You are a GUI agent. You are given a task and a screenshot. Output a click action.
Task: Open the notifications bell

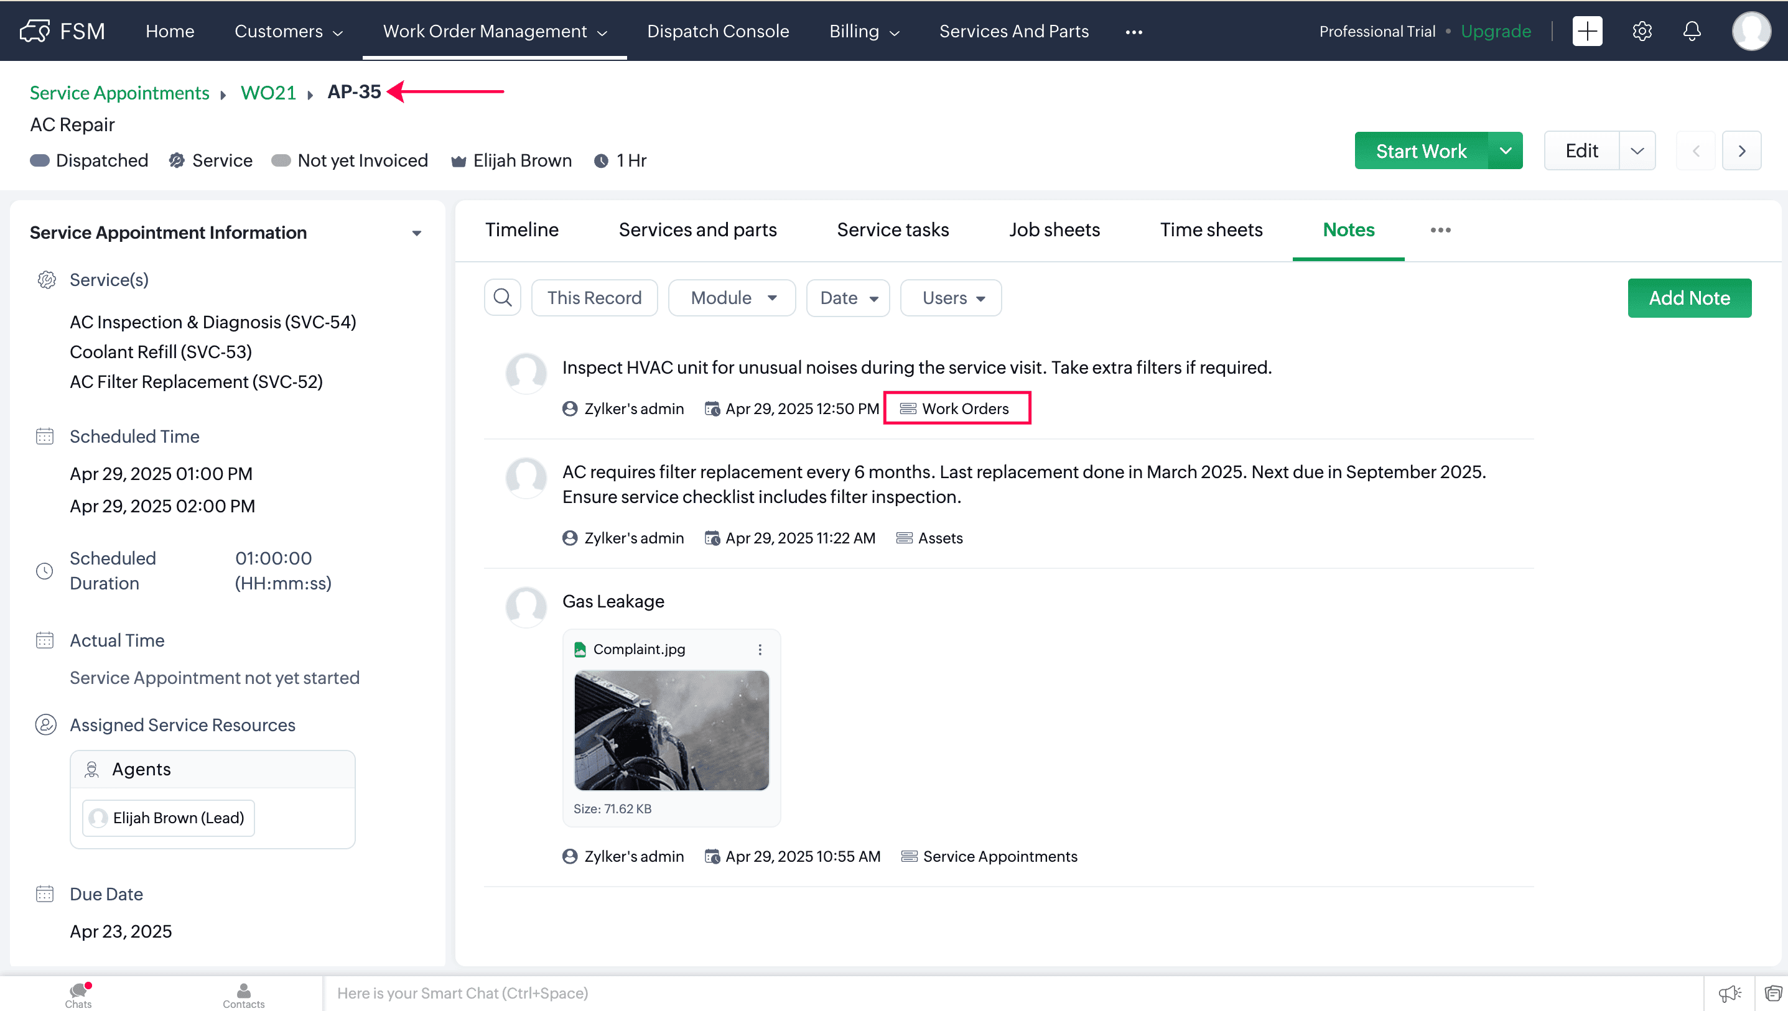point(1692,31)
